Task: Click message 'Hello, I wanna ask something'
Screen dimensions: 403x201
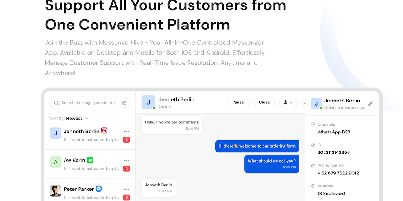Action: point(172,125)
